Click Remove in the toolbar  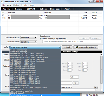[19, 9]
